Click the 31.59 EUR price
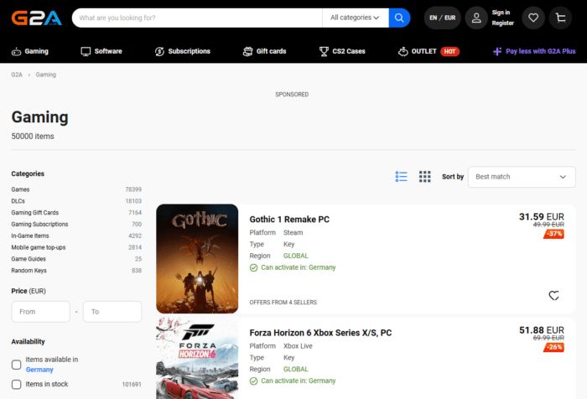Screen dimensions: 587x399 pos(542,217)
